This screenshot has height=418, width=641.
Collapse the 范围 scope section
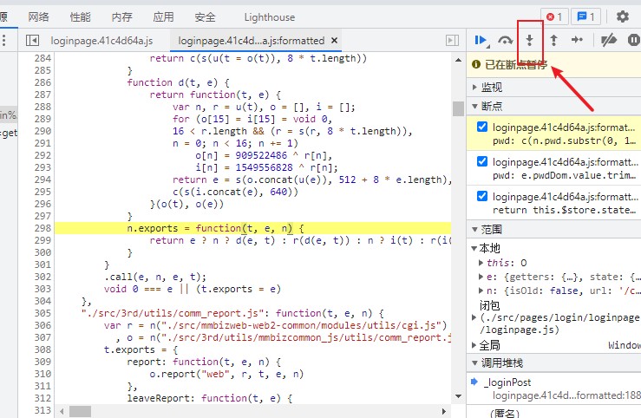[474, 229]
